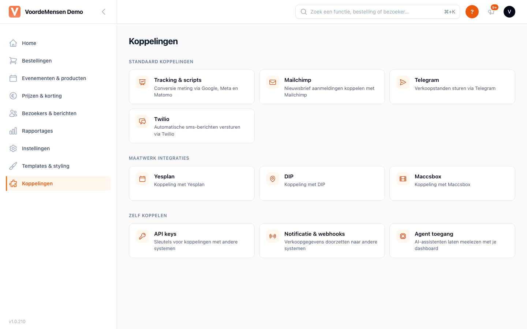This screenshot has height=329, width=527.
Task: Go to Bestellingen in the sidebar
Action: 59,61
